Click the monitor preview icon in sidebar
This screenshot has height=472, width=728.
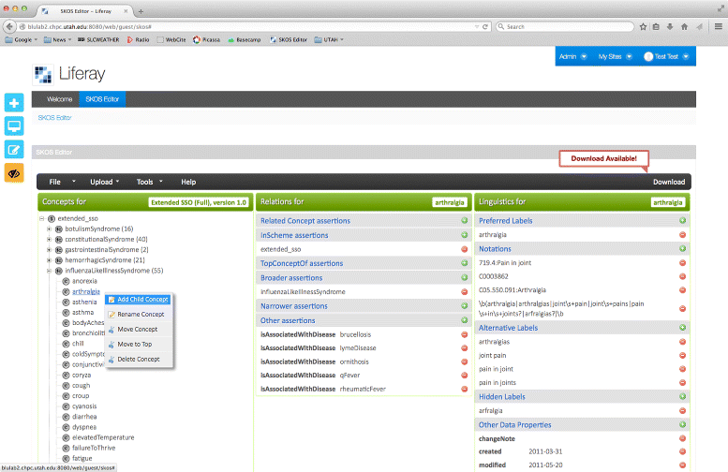tap(14, 125)
